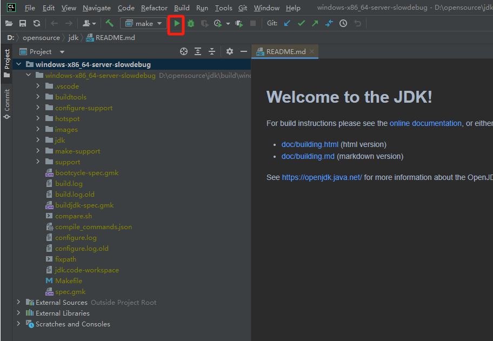Screen dimensions: 493x341
Task: Open file with the folder toolbar icon
Action: click(9, 23)
